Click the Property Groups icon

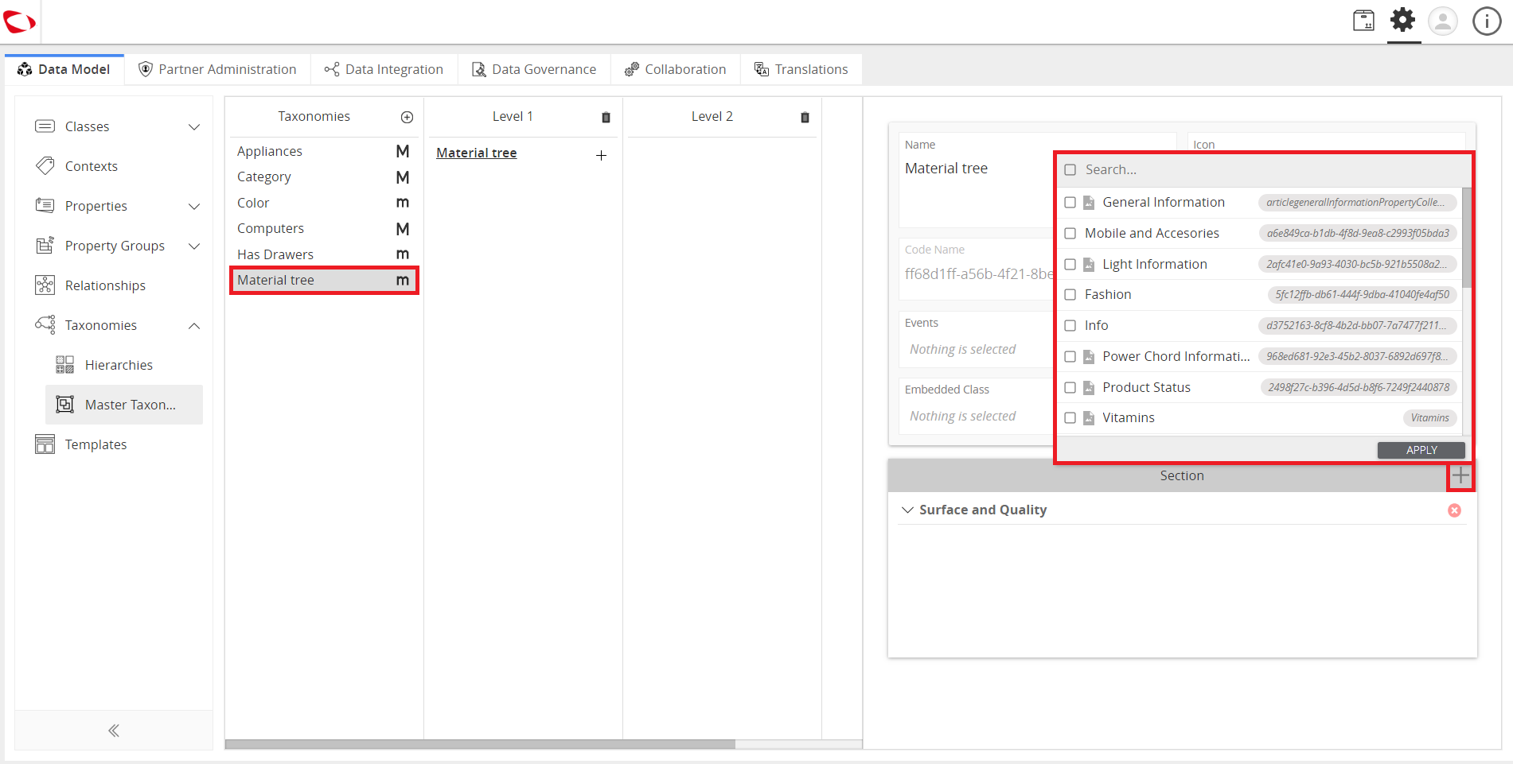45,245
